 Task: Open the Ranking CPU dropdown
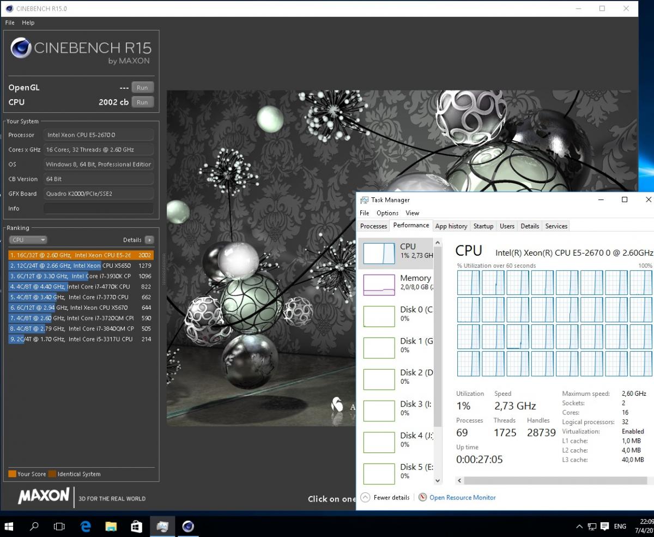coord(28,240)
